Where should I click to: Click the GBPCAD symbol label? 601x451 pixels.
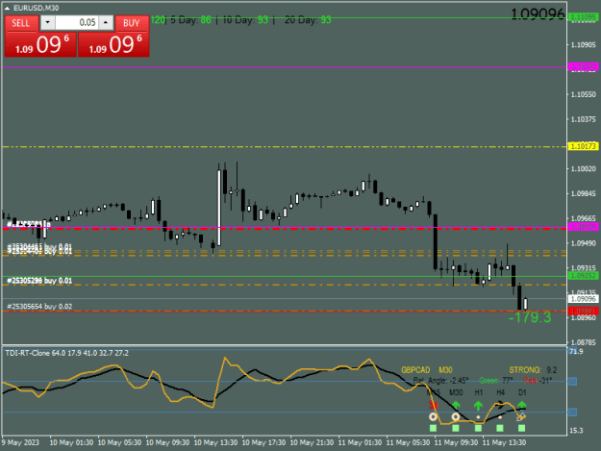click(415, 370)
